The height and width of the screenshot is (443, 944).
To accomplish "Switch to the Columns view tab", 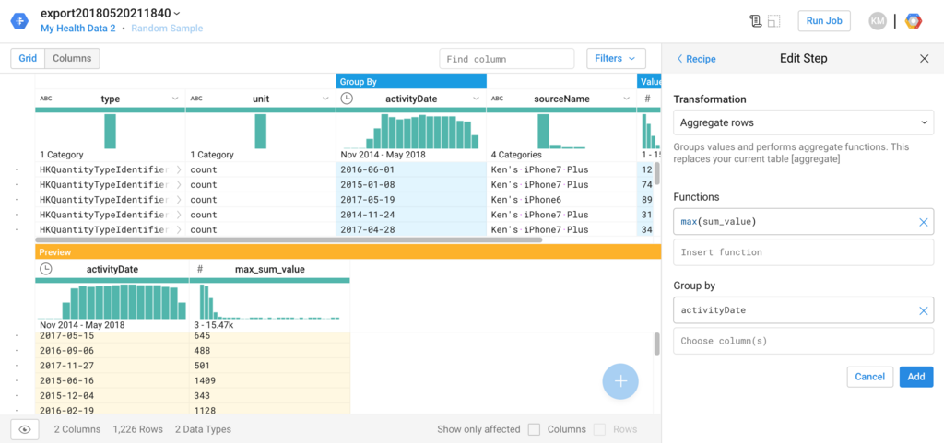I will (x=72, y=59).
